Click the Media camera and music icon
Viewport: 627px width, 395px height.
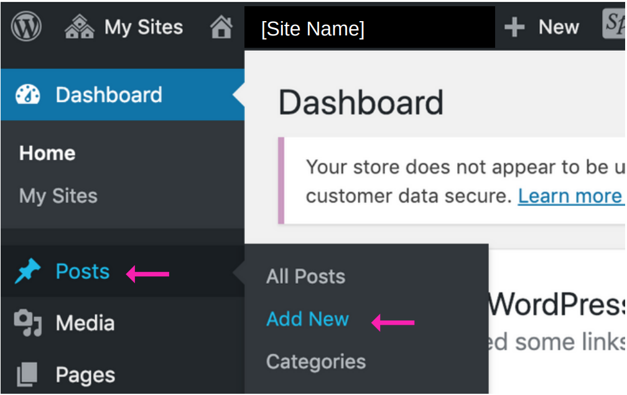click(x=28, y=324)
